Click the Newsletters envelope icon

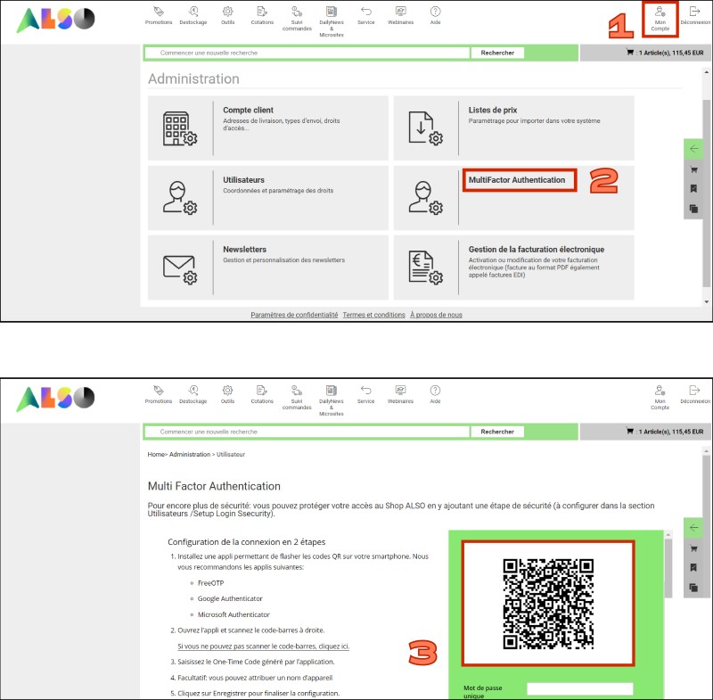tap(180, 269)
